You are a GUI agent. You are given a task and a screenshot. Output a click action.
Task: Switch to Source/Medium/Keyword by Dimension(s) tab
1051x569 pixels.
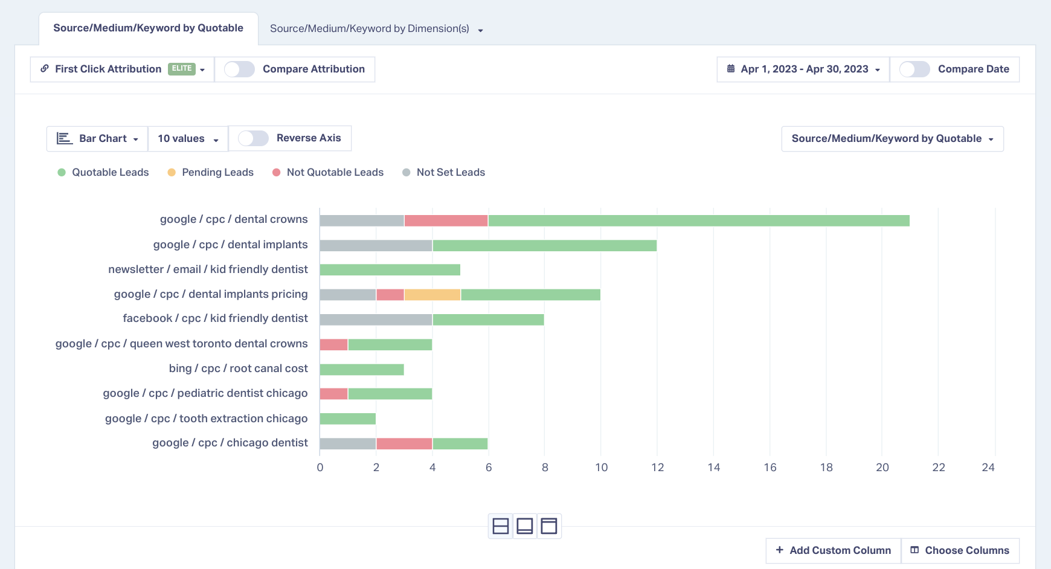376,29
